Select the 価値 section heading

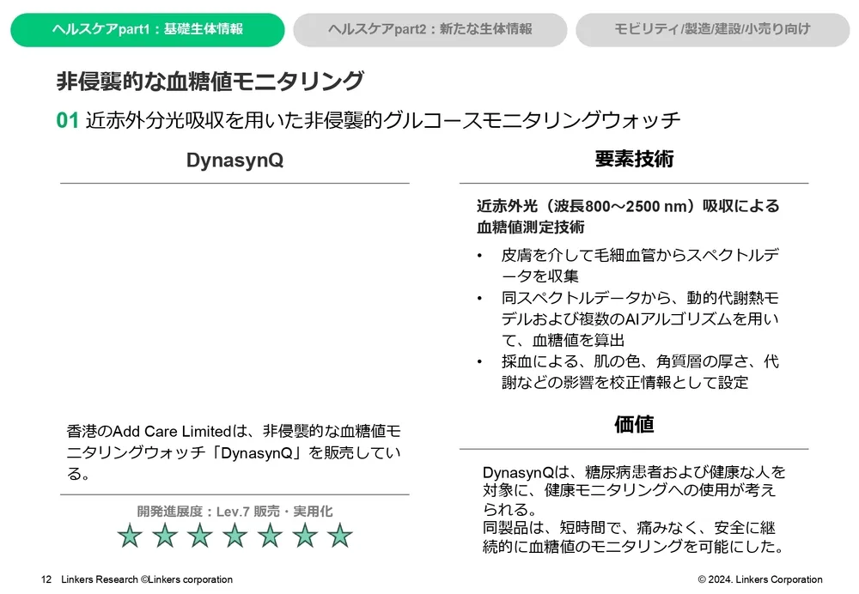click(x=634, y=424)
